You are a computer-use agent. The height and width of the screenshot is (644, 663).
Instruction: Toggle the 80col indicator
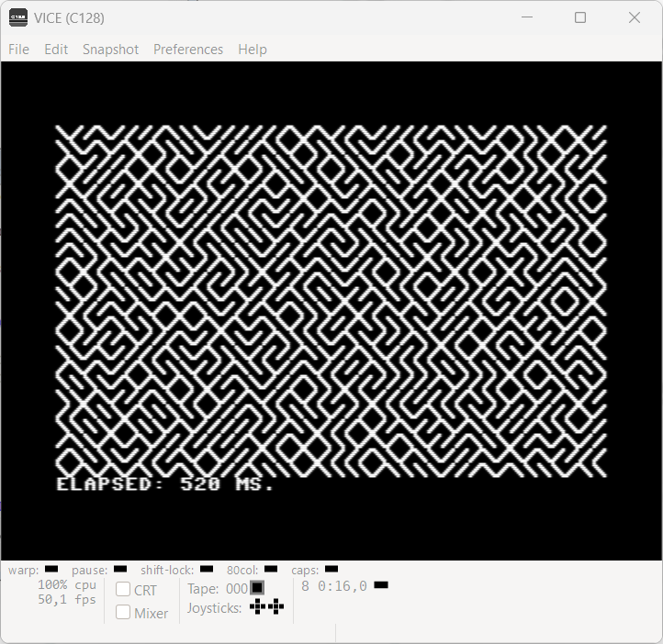pos(271,570)
